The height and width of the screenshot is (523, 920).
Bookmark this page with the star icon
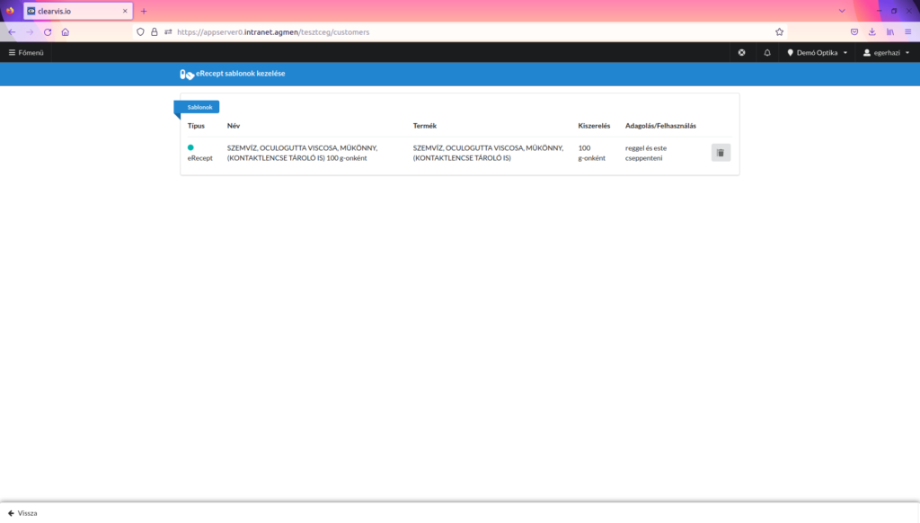click(779, 32)
